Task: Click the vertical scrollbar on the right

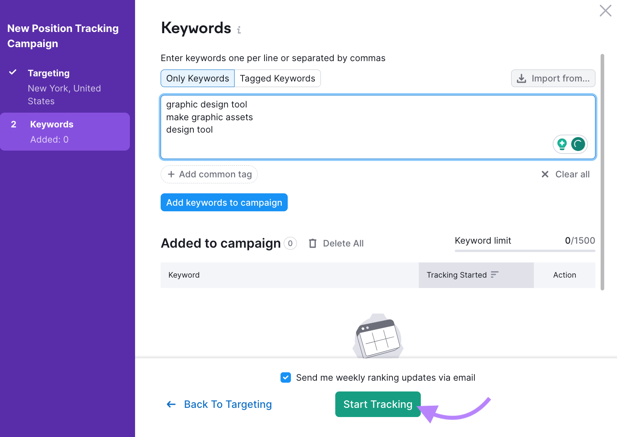Action: (602, 168)
